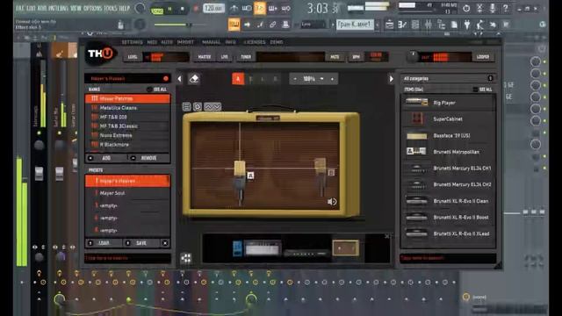
Task: Decrease zoom with minus button
Action: [x=295, y=79]
